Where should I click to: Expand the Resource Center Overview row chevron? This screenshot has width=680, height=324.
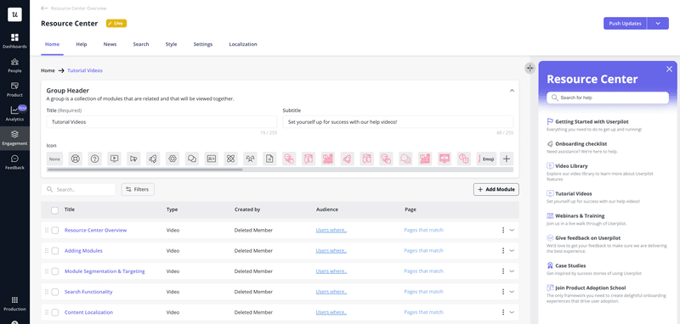tap(512, 230)
